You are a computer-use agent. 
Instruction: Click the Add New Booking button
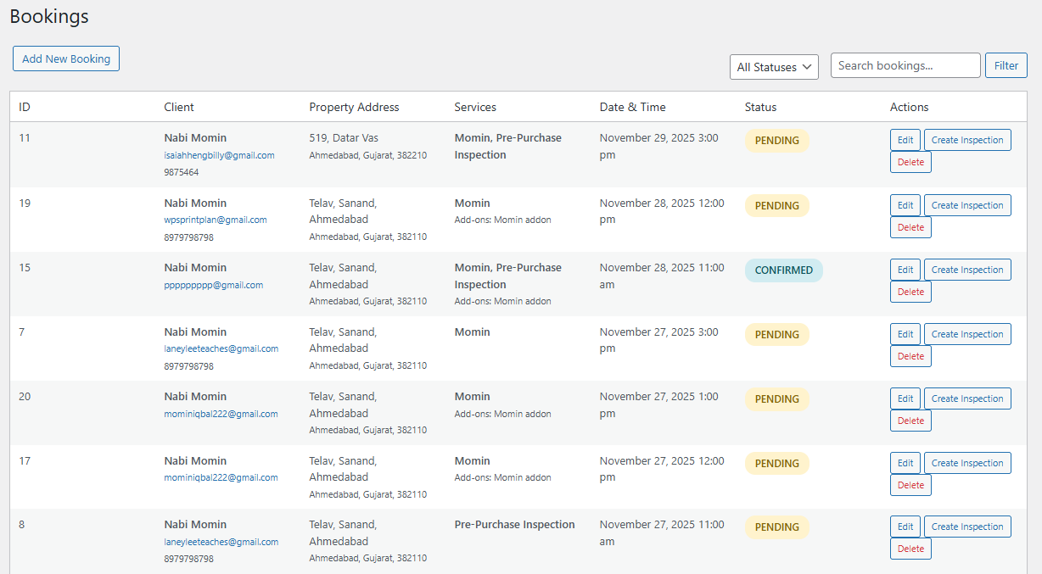point(66,59)
